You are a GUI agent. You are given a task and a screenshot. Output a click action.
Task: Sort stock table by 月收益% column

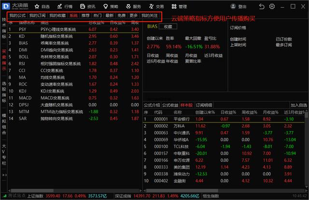270,112
